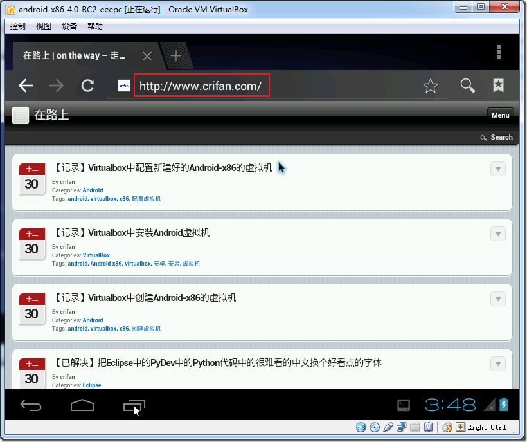
Task: Click the VirtualBox network status icon
Action: (401, 427)
